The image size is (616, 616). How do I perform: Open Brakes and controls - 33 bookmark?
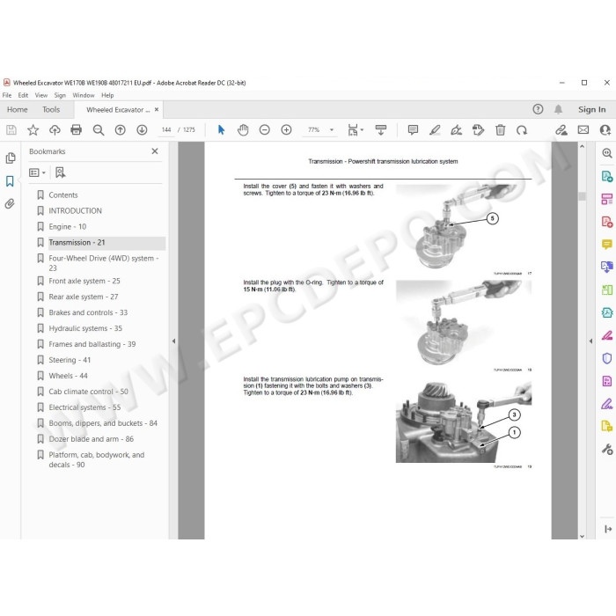[88, 312]
